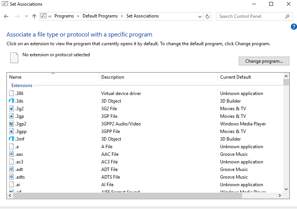Click the .ai blank file icon

11,184
